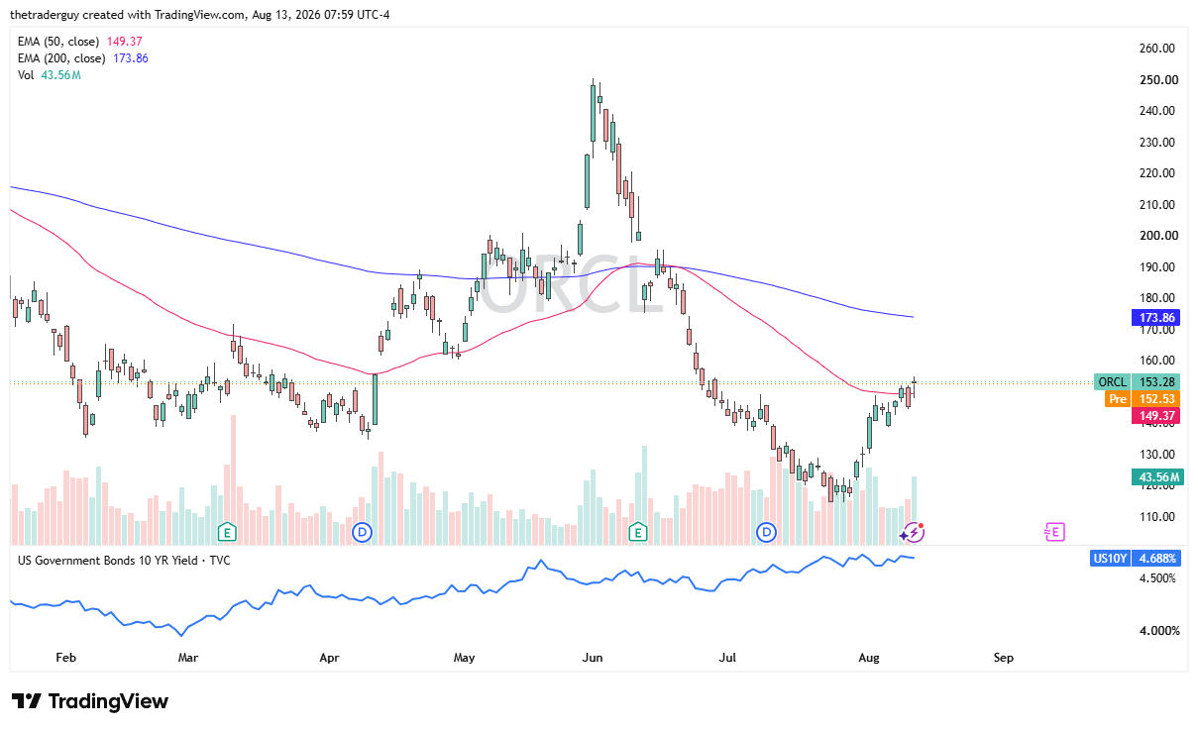Click the blue 173.86 EMA price label
This screenshot has height=731, width=1198.
pos(1156,318)
